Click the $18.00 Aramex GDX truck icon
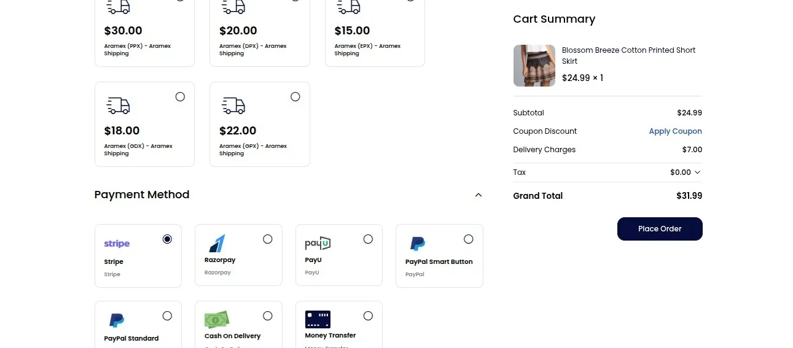The height and width of the screenshot is (348, 793). coord(119,106)
